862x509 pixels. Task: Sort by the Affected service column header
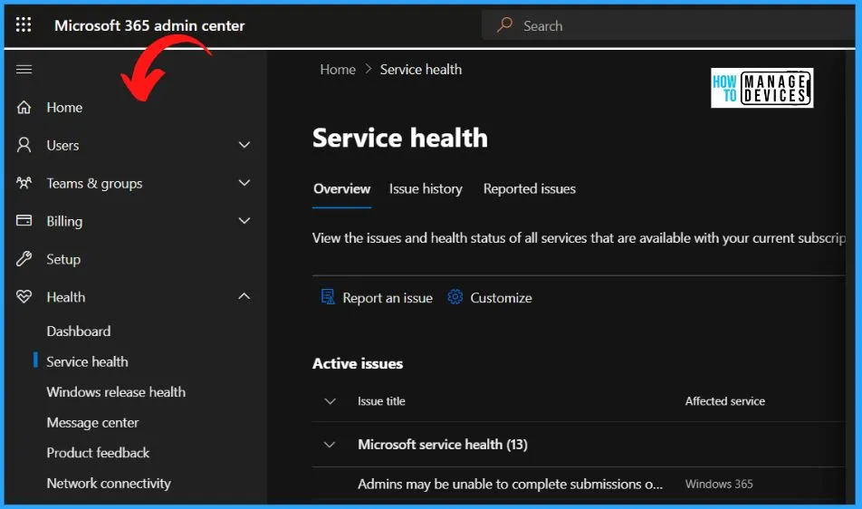724,401
